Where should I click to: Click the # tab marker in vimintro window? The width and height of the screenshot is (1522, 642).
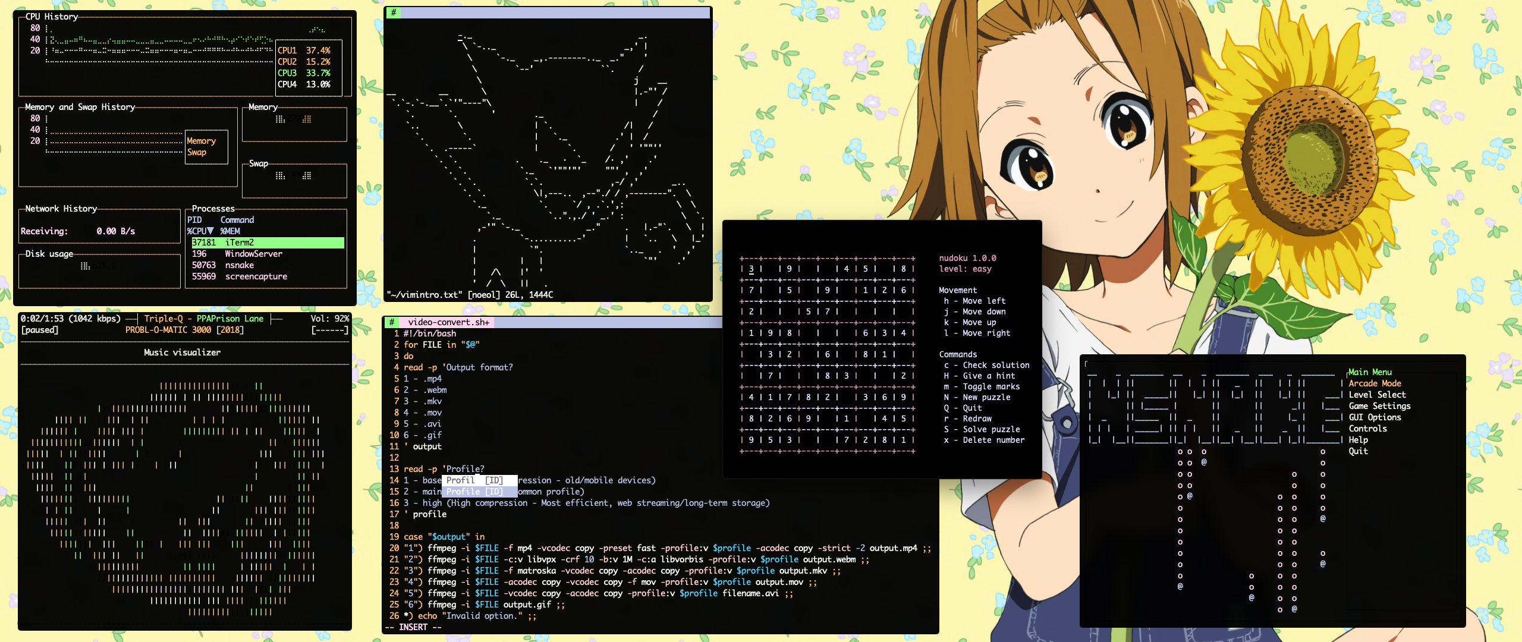pos(393,12)
